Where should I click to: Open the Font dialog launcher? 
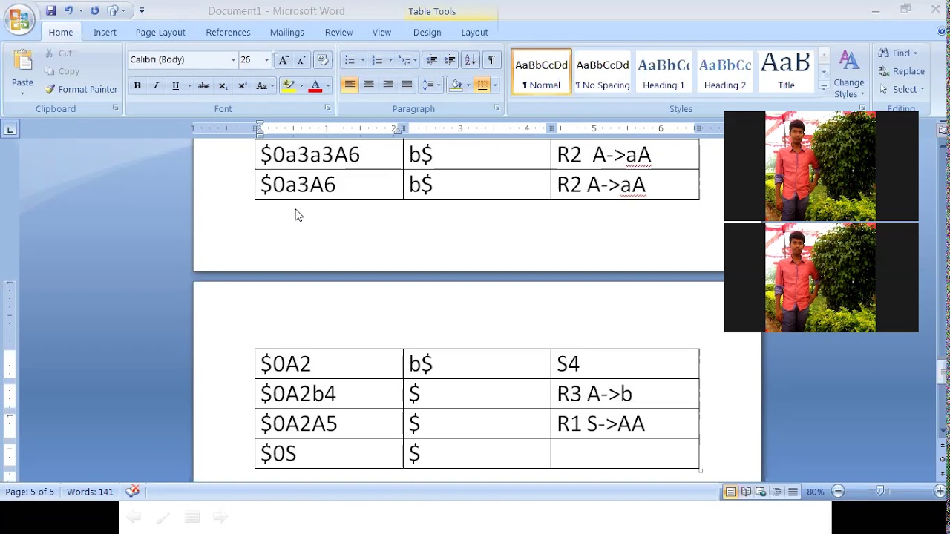[327, 108]
